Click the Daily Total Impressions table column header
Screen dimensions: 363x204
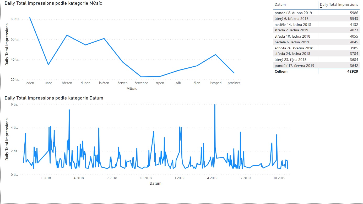point(339,4)
